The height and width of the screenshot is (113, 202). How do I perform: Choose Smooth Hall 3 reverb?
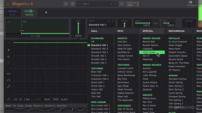pos(99,63)
